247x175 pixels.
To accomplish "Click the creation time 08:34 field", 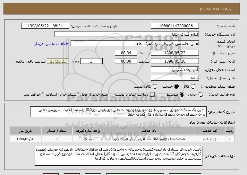I will tap(126, 53).
